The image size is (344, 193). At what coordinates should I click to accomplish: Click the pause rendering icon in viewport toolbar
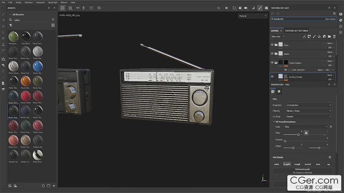(226, 8)
